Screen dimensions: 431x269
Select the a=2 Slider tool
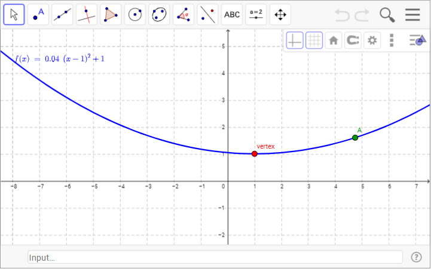pyautogui.click(x=256, y=14)
